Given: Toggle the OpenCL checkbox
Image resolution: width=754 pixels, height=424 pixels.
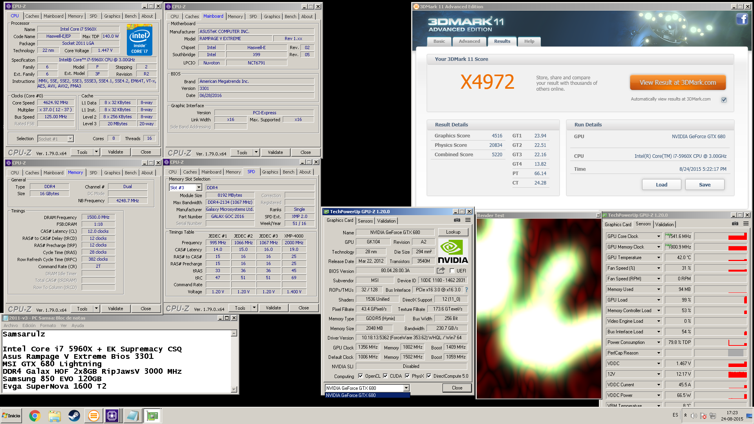Looking at the screenshot, I should tap(361, 376).
